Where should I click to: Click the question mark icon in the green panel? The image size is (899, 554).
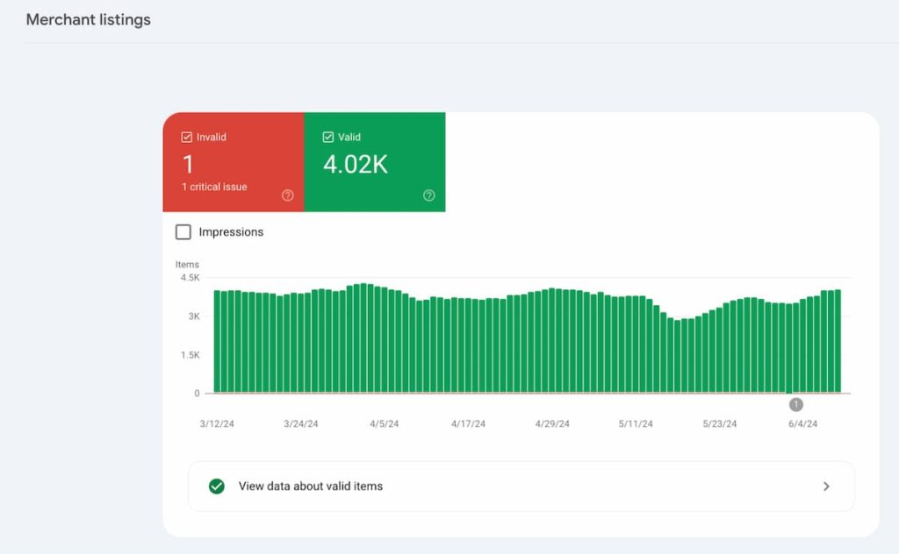(x=429, y=195)
